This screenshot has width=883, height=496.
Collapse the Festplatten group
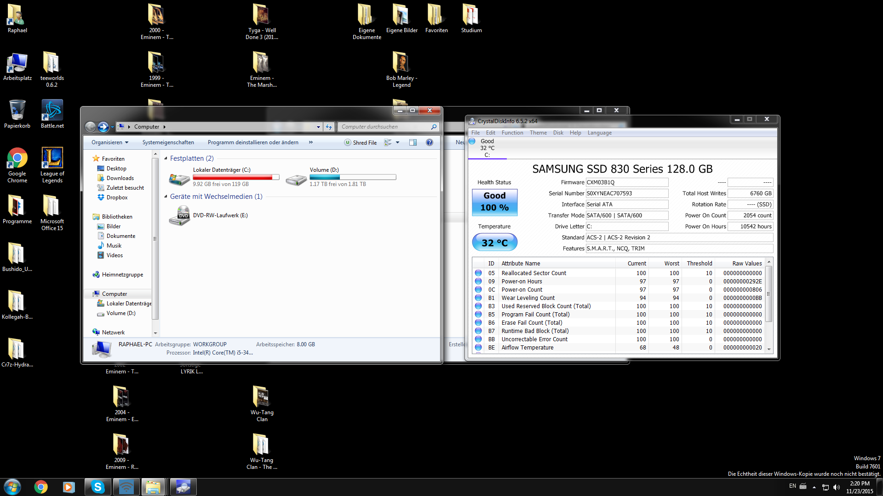pyautogui.click(x=166, y=158)
